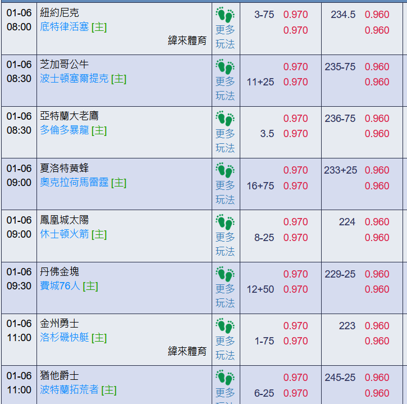Click footprint icon beside 夏洛特黃蜂 game
This screenshot has width=407, height=404.
tap(225, 170)
